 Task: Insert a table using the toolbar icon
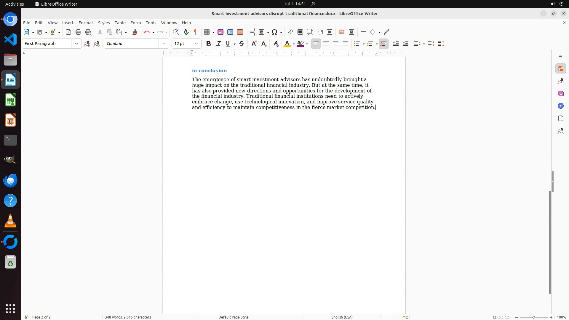(x=207, y=32)
